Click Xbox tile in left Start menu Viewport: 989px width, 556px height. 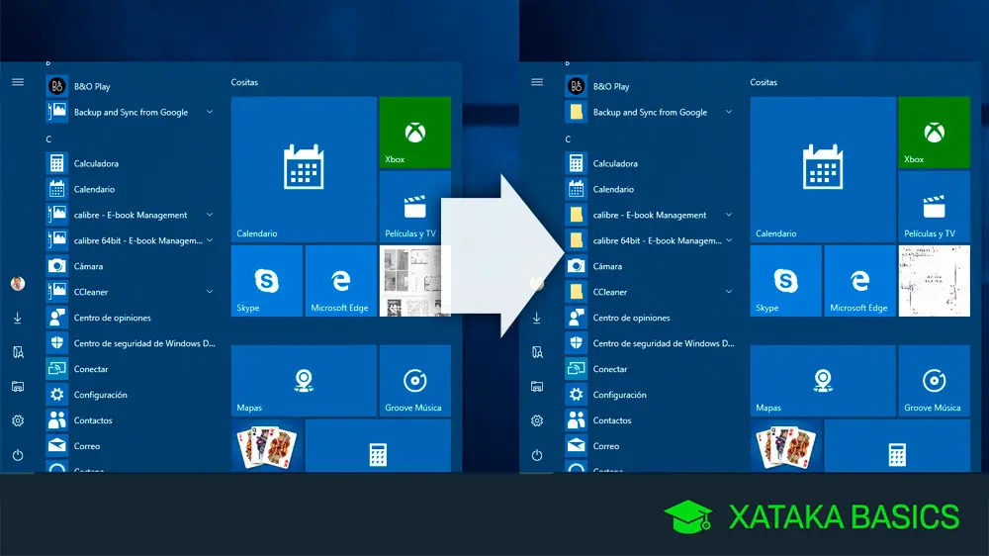pos(415,133)
